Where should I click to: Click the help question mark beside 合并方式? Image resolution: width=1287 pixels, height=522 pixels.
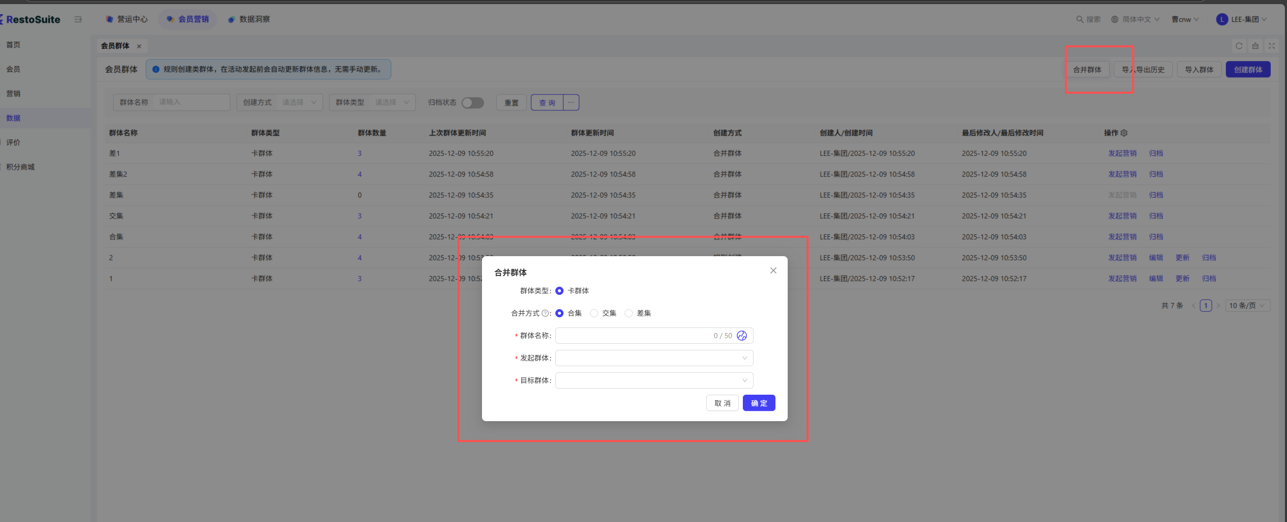click(545, 313)
